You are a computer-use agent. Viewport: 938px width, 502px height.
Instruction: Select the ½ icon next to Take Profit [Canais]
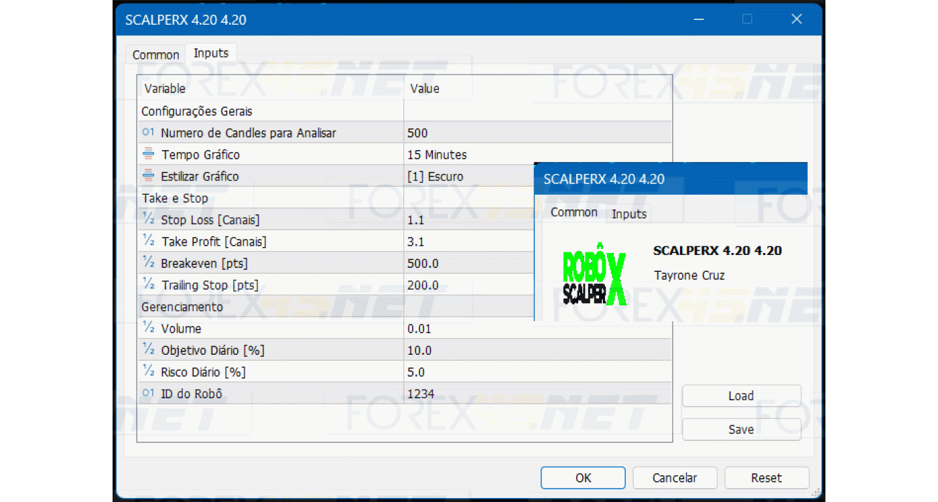[x=147, y=241]
